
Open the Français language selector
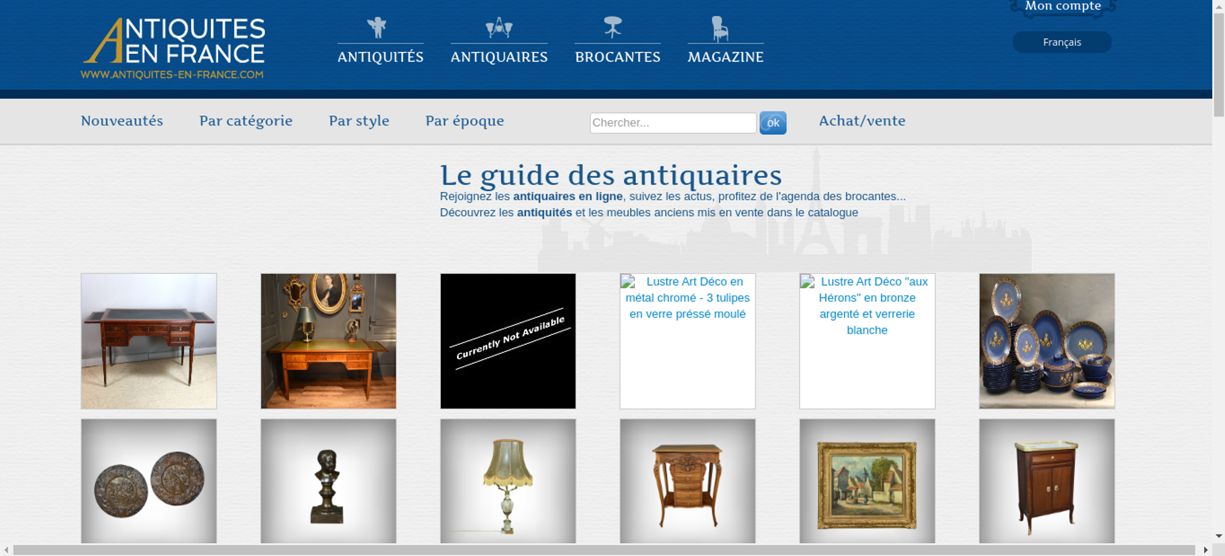click(x=1061, y=42)
